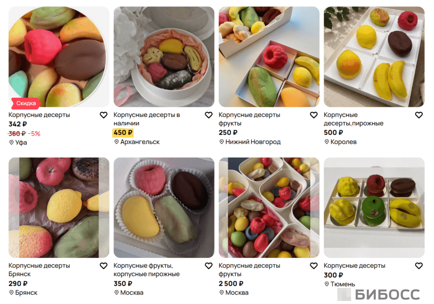The width and height of the screenshot is (434, 304).
Task: Click the highlighted 450 ₽ price
Action: (x=123, y=133)
